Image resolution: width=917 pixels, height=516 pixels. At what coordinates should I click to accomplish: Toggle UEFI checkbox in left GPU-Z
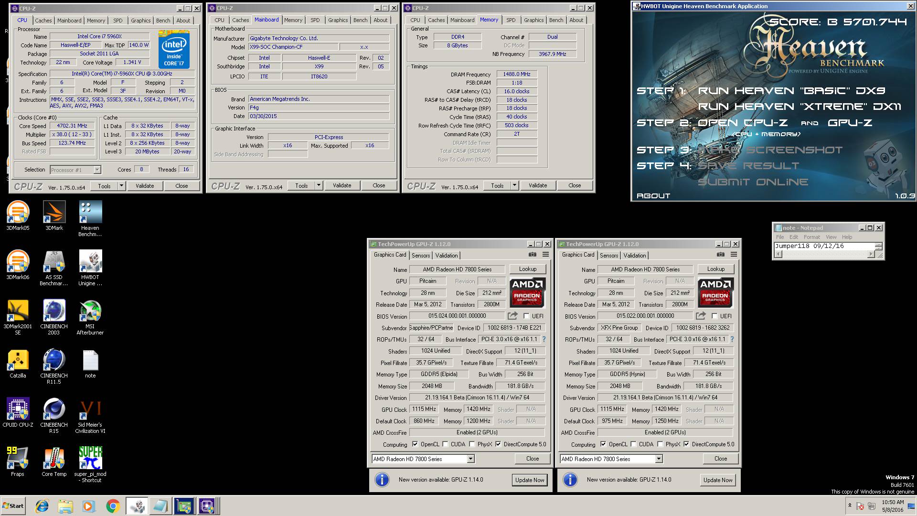(x=526, y=316)
